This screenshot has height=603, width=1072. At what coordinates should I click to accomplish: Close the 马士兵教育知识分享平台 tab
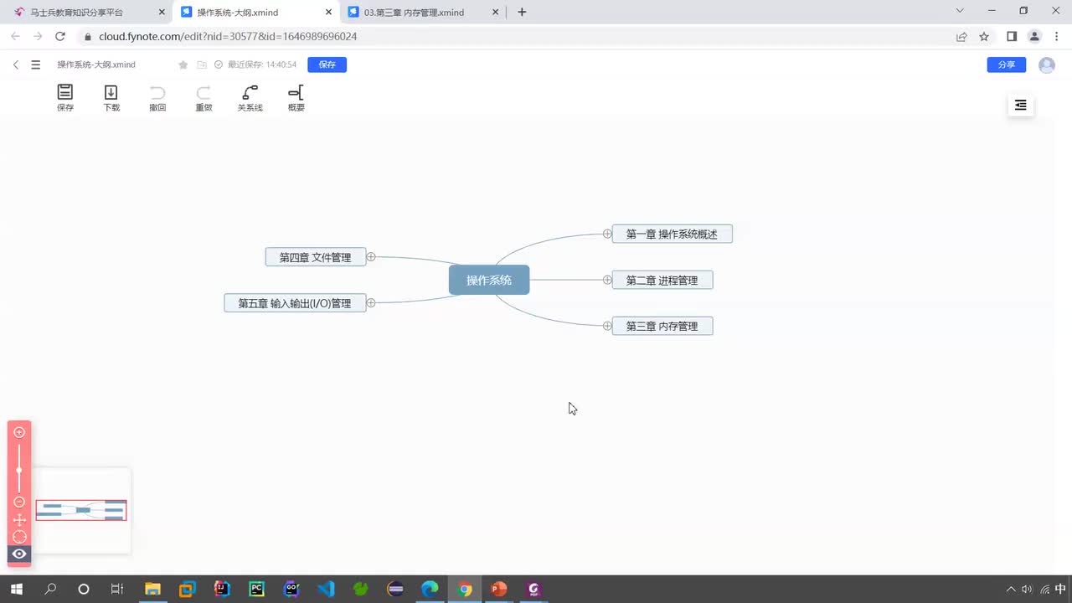[x=162, y=13]
